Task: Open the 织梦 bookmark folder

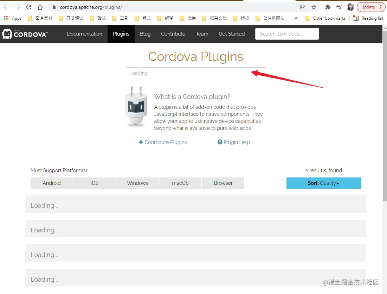Action: tap(165, 18)
